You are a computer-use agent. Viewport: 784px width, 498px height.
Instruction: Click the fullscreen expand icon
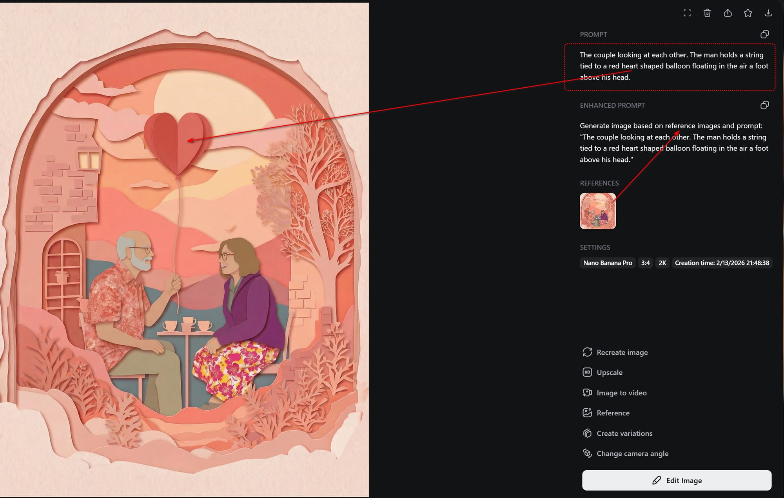(x=687, y=13)
